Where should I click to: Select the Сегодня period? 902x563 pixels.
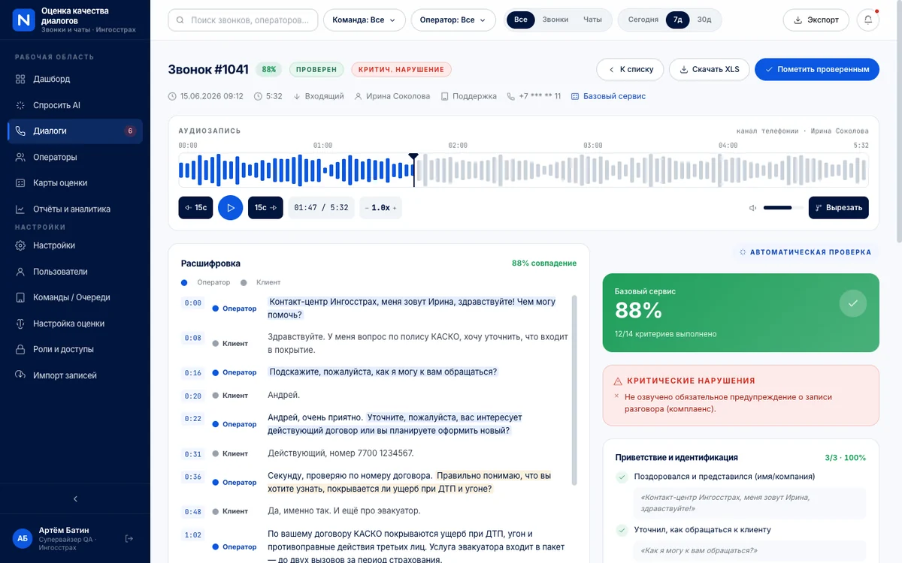coord(643,20)
